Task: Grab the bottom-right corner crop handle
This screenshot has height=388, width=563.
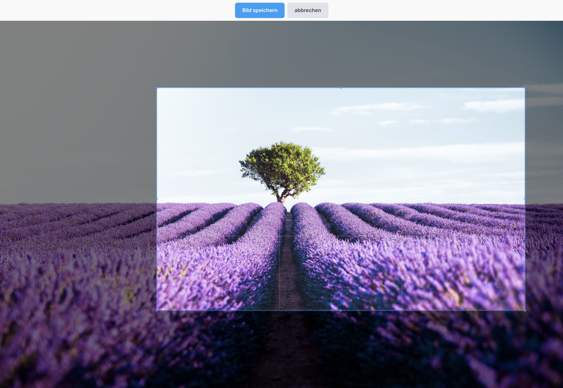Action: tap(525, 310)
